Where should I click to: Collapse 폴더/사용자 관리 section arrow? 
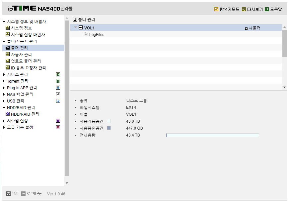[x=4, y=42]
